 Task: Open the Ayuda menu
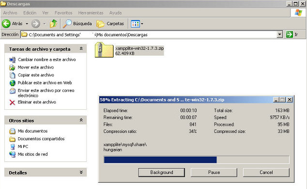coord(116,13)
